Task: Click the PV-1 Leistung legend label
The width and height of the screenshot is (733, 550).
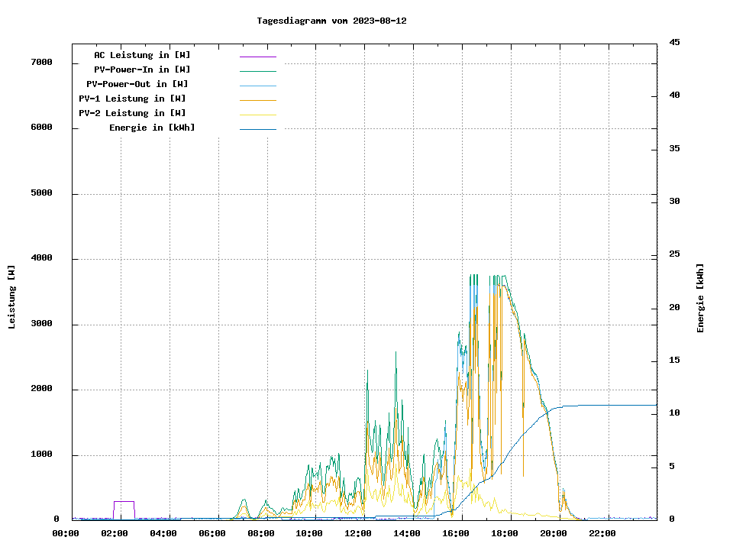Action: (132, 99)
